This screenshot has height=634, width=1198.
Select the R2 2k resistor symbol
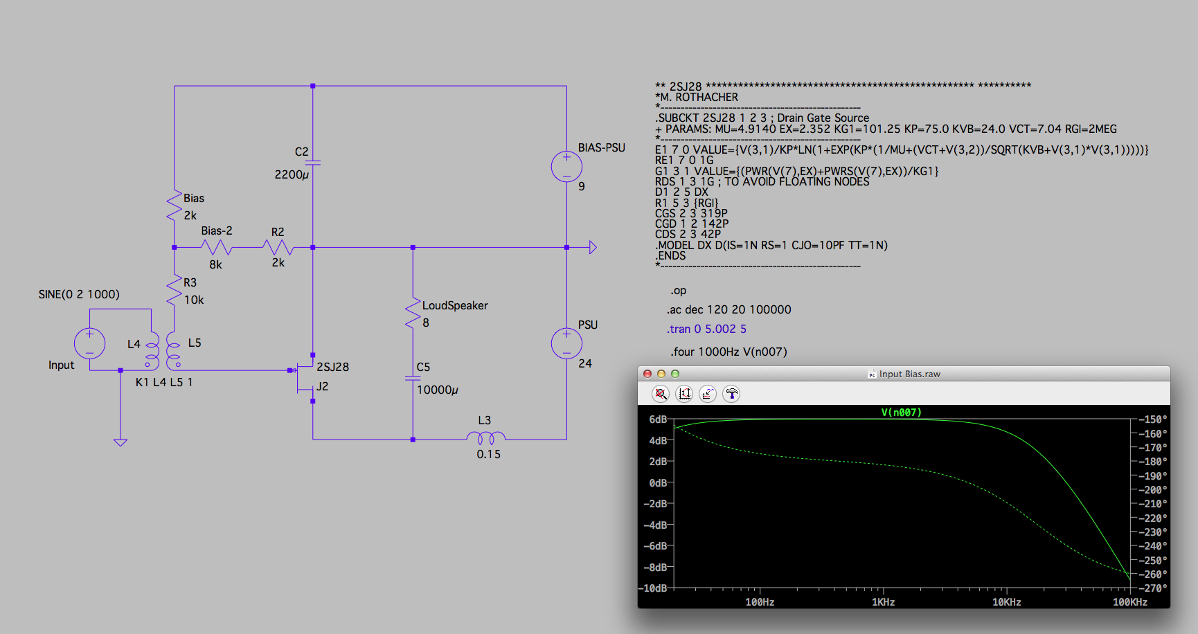278,247
